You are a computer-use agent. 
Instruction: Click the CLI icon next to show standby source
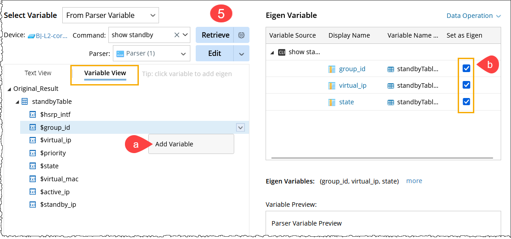(x=282, y=52)
